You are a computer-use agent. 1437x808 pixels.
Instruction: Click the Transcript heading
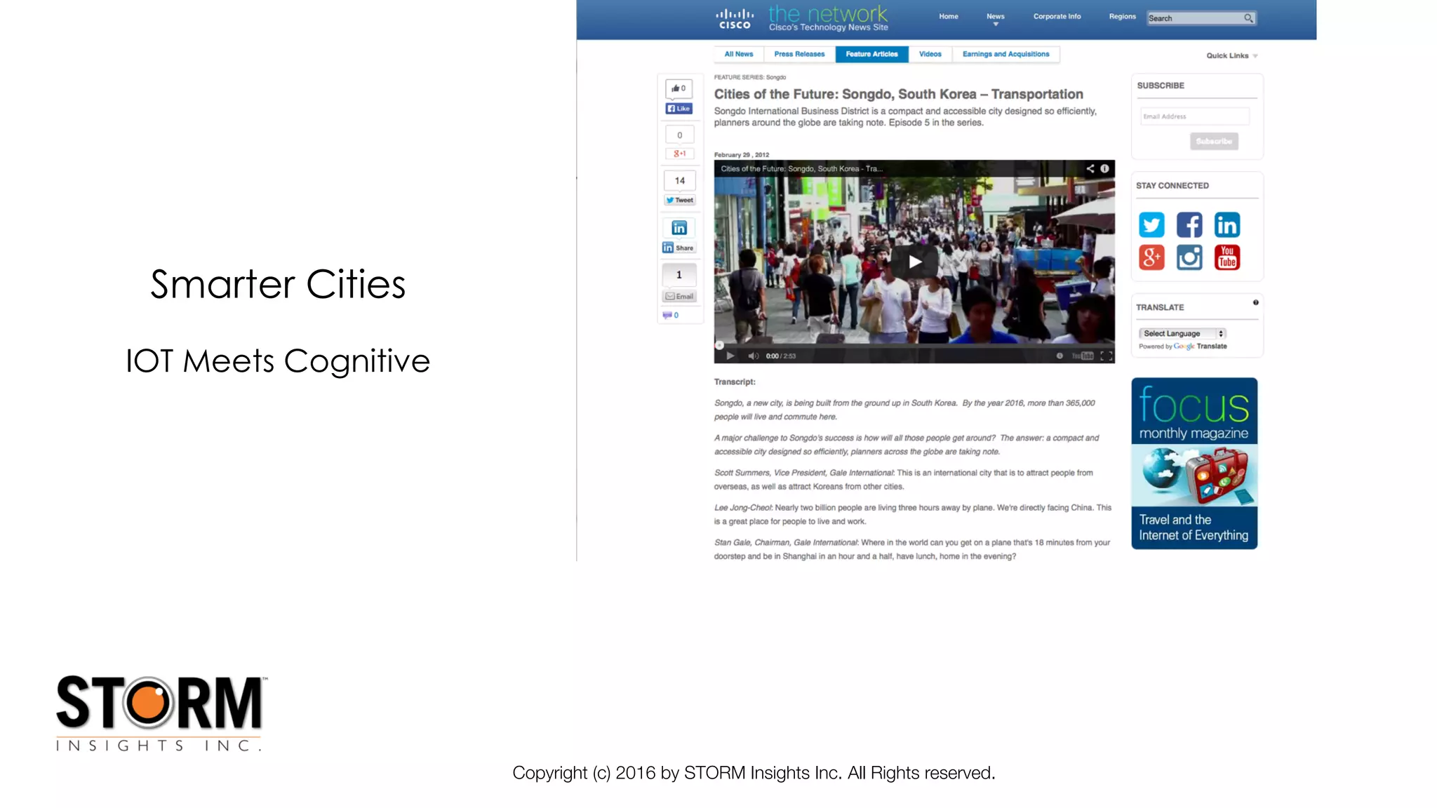pyautogui.click(x=735, y=382)
